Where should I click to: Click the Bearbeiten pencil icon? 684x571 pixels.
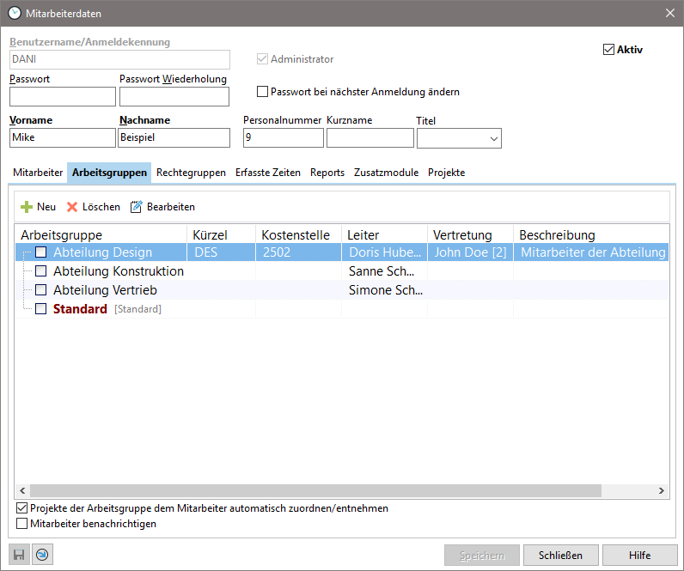point(136,207)
